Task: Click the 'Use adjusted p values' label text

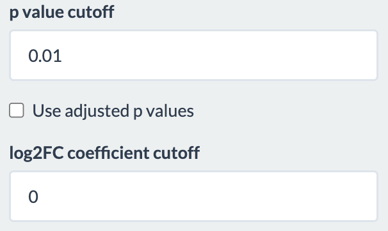Action: (113, 110)
